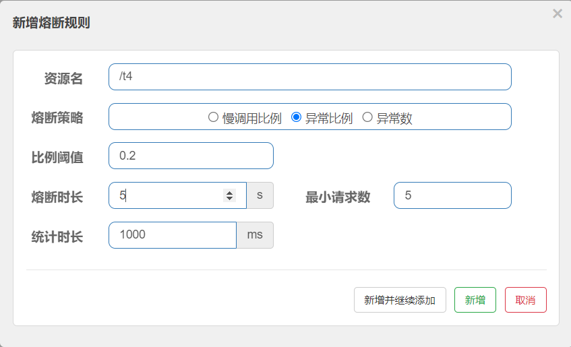Click the 最小请求数 label
The image size is (571, 347).
(x=338, y=197)
